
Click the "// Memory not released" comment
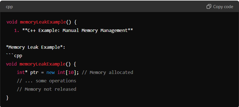[46, 89]
